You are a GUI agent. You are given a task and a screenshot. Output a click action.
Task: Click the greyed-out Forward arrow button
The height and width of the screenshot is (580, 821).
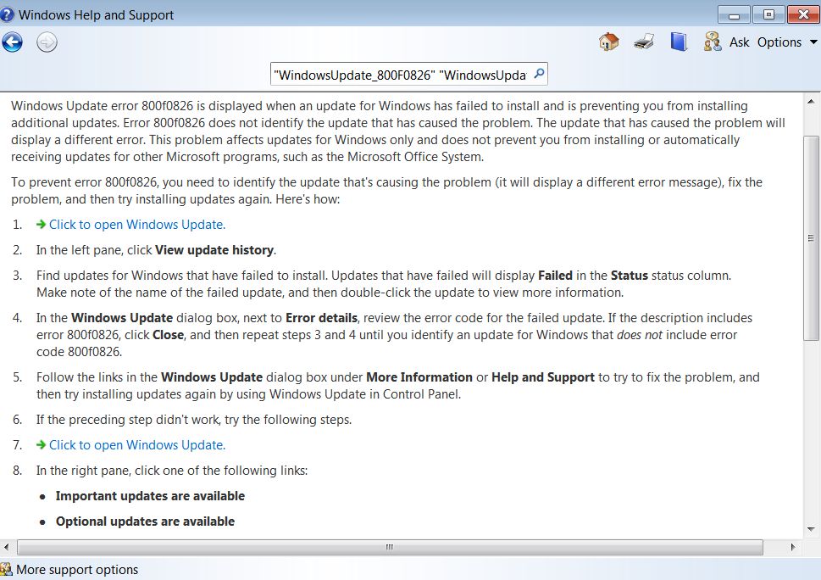47,42
